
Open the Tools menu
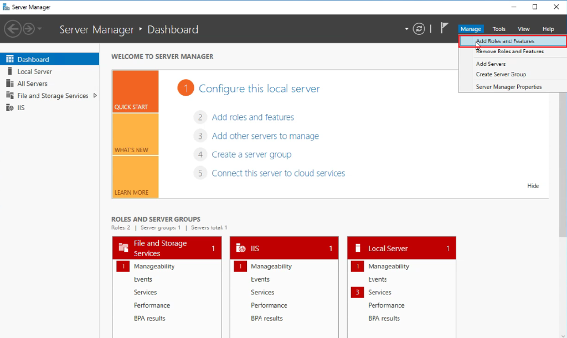tap(499, 29)
